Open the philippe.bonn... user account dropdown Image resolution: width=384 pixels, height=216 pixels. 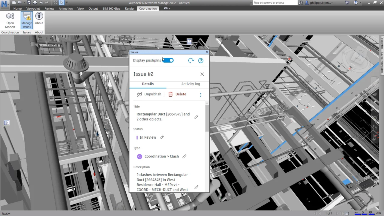[319, 3]
